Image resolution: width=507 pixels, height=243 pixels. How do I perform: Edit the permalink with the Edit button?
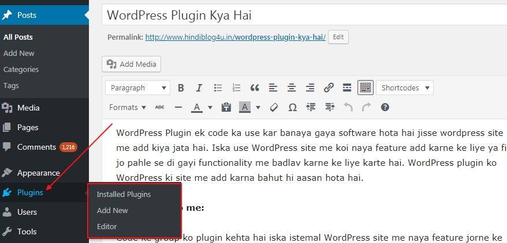pyautogui.click(x=338, y=37)
